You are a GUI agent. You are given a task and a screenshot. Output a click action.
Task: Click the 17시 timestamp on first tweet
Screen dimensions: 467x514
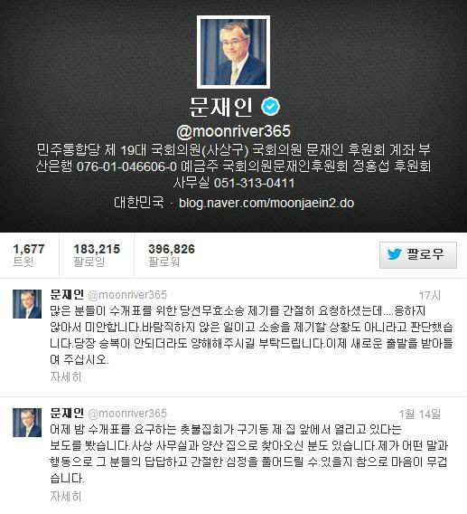coord(430,295)
